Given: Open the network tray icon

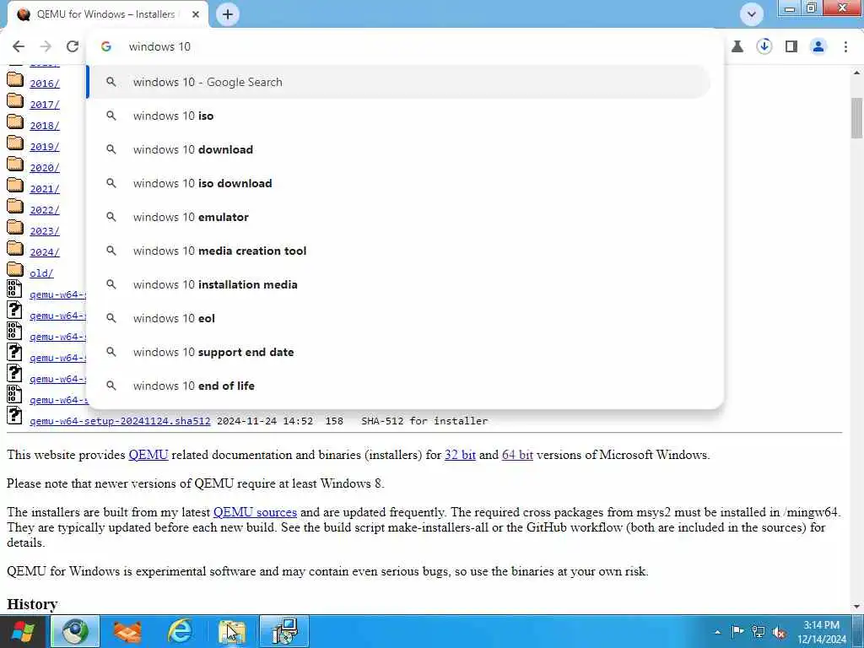Looking at the screenshot, I should [x=759, y=631].
